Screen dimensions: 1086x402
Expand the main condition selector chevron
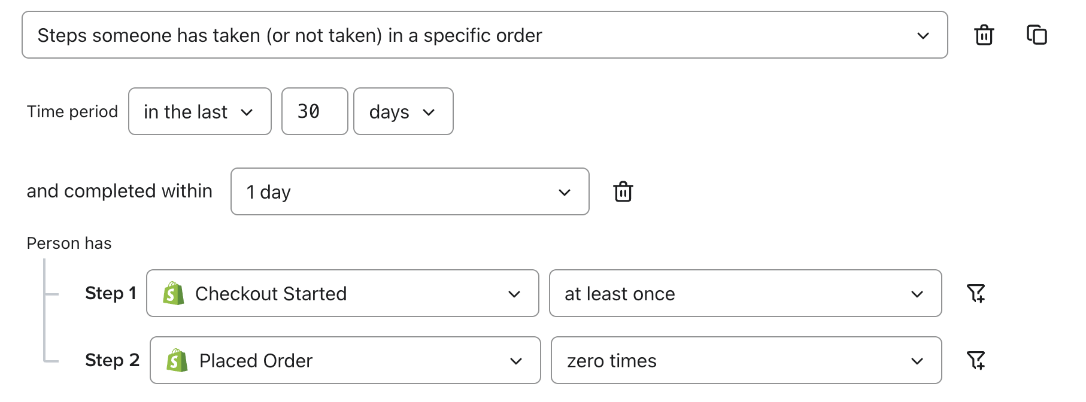922,35
